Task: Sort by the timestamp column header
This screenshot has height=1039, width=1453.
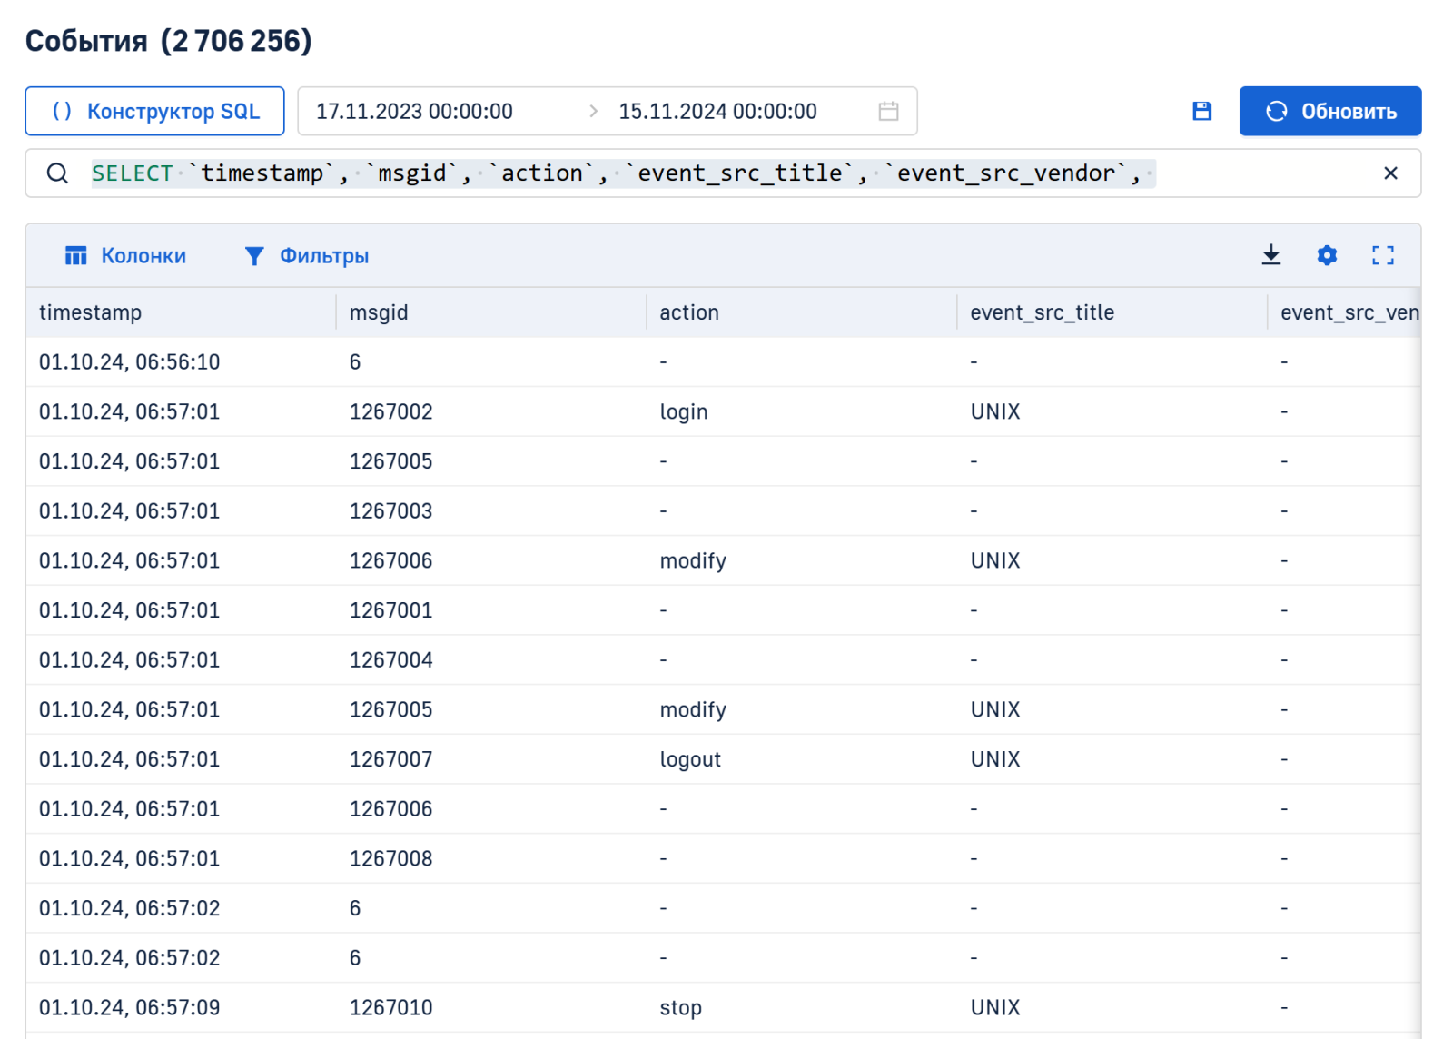Action: (x=91, y=312)
